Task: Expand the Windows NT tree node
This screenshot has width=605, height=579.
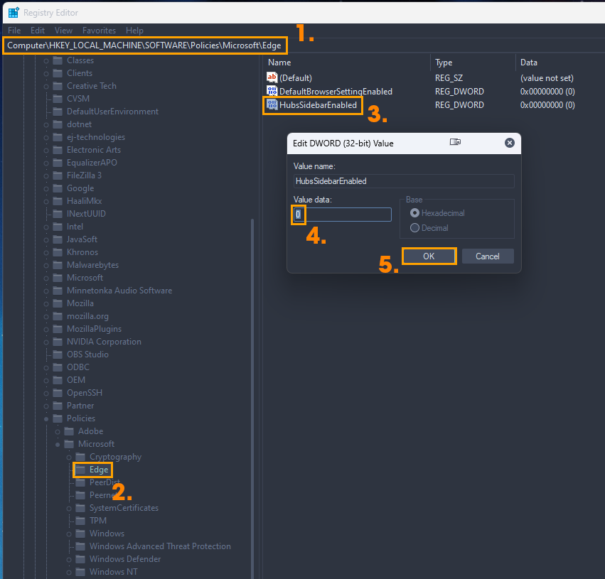Action: click(69, 572)
